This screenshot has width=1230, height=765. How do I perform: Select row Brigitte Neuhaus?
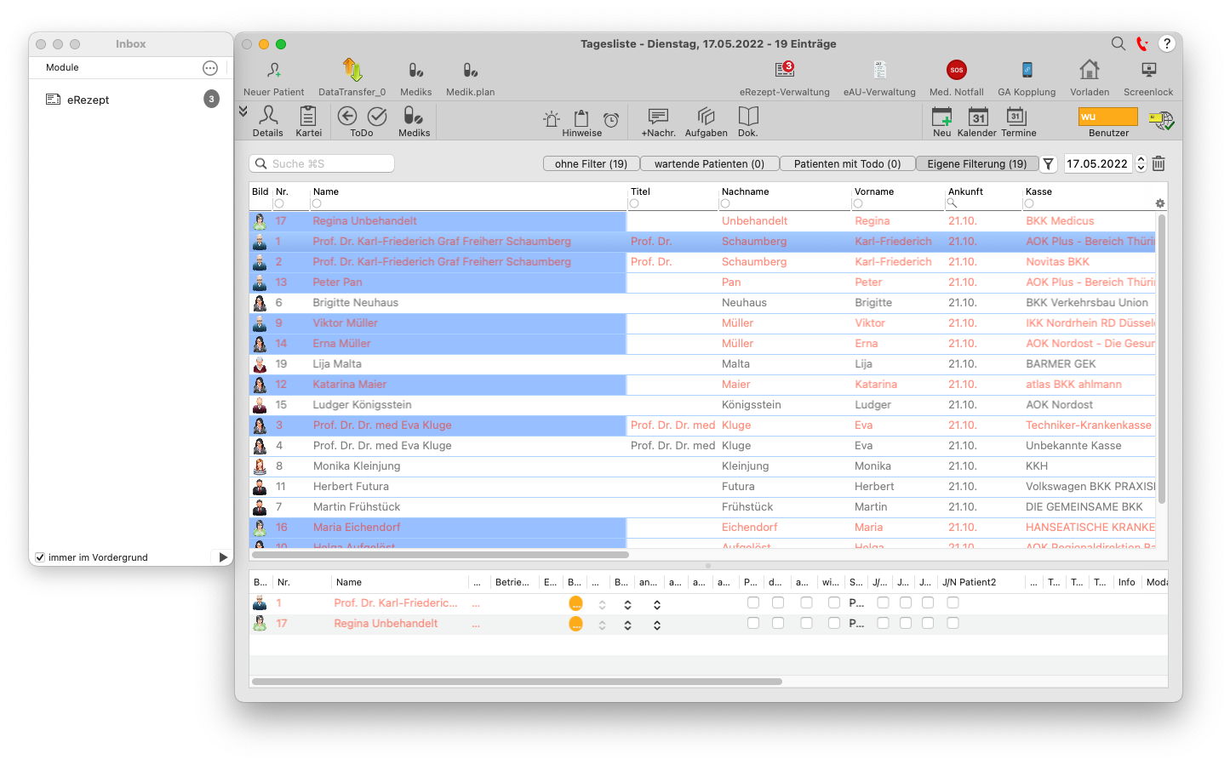click(x=702, y=302)
